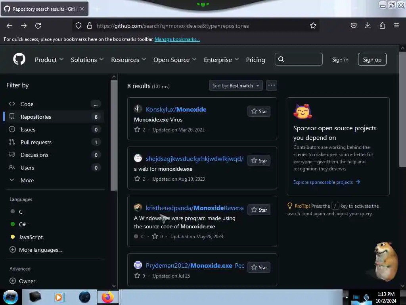Expand the Enterprise menu

coord(221,60)
